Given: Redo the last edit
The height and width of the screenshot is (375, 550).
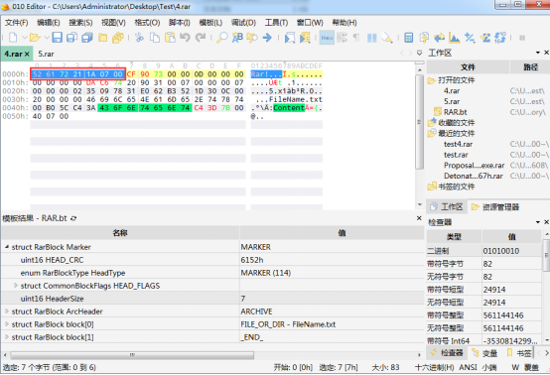Looking at the screenshot, I should pos(201,37).
